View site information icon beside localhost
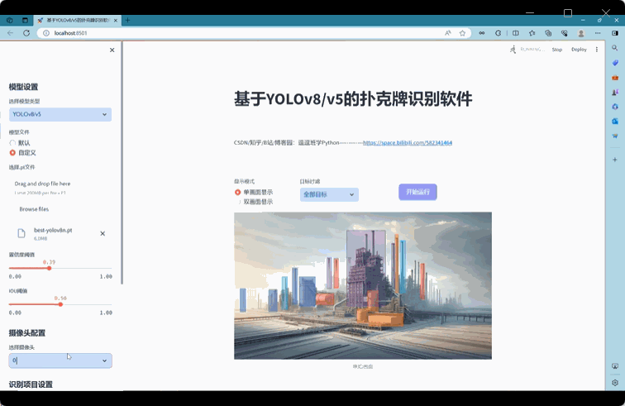 click(46, 33)
